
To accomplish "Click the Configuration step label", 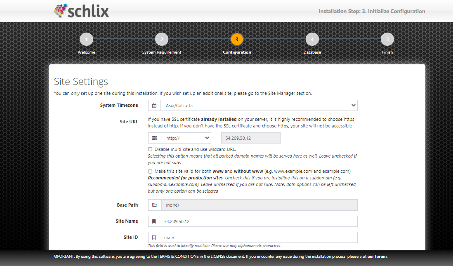I will pyautogui.click(x=237, y=52).
